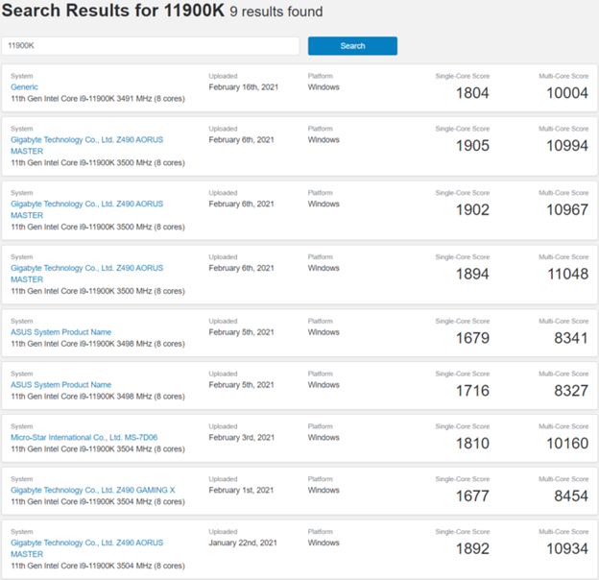Click the February 16th, 2021 upload date
The height and width of the screenshot is (580, 599).
coord(244,86)
